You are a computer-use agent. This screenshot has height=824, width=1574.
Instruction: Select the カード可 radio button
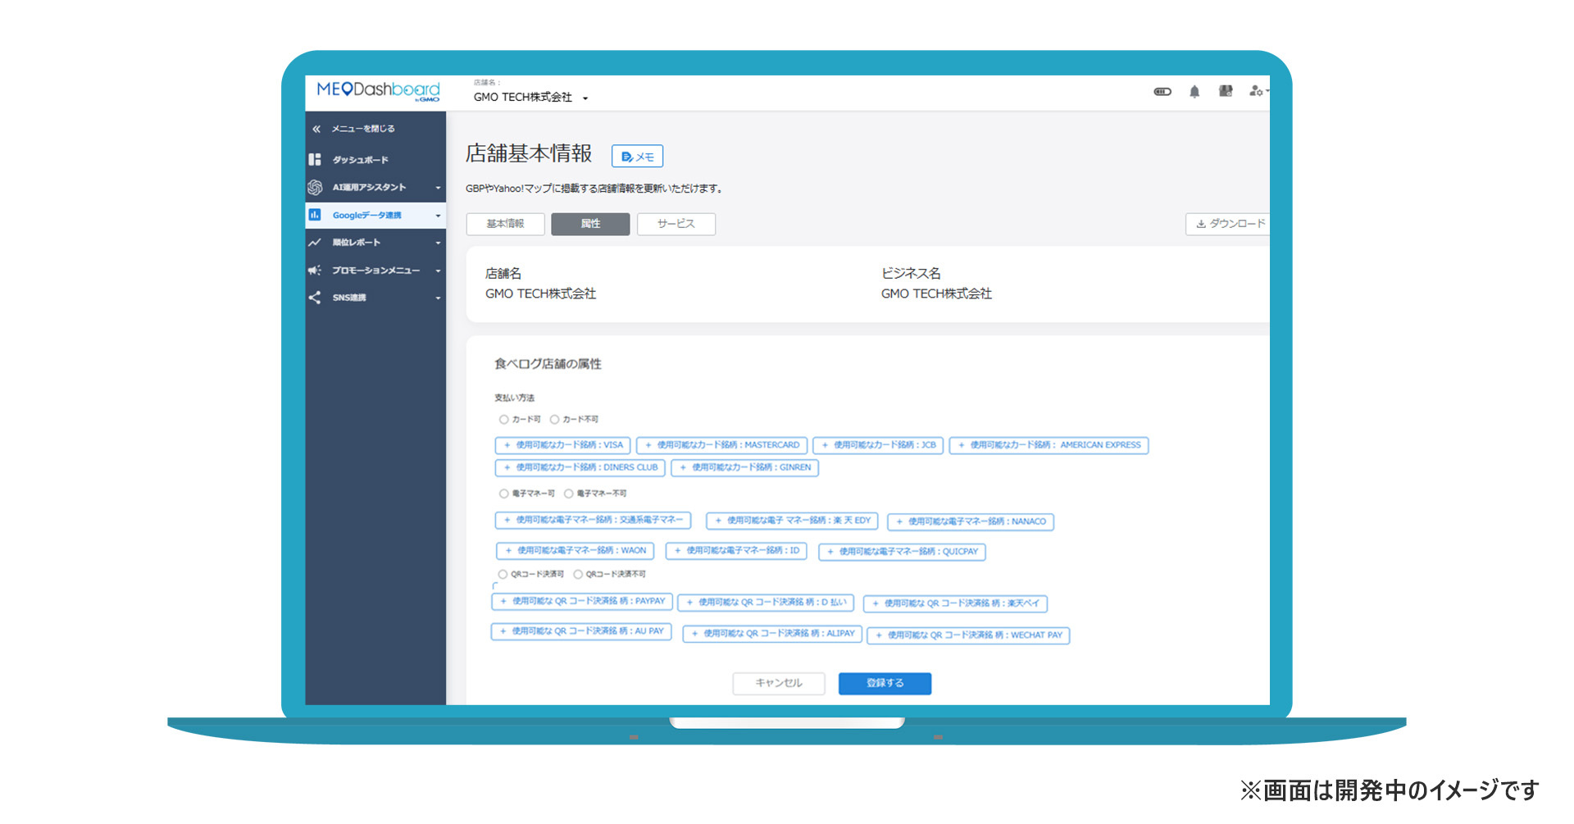(503, 420)
